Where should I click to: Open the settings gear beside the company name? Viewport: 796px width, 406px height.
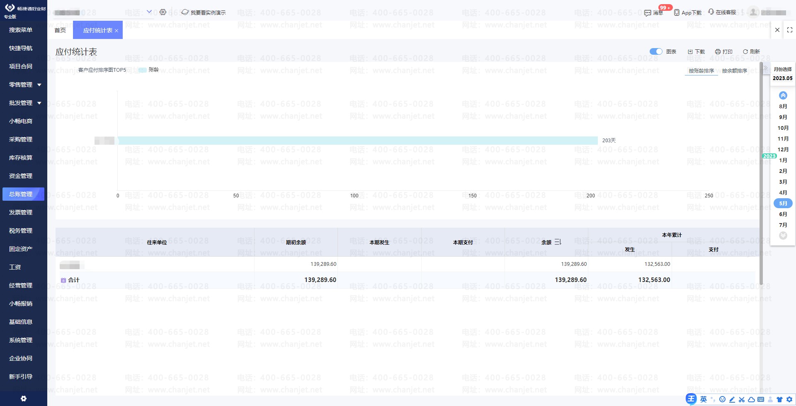pyautogui.click(x=163, y=12)
